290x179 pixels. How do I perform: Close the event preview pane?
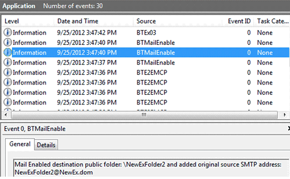coord(289,128)
